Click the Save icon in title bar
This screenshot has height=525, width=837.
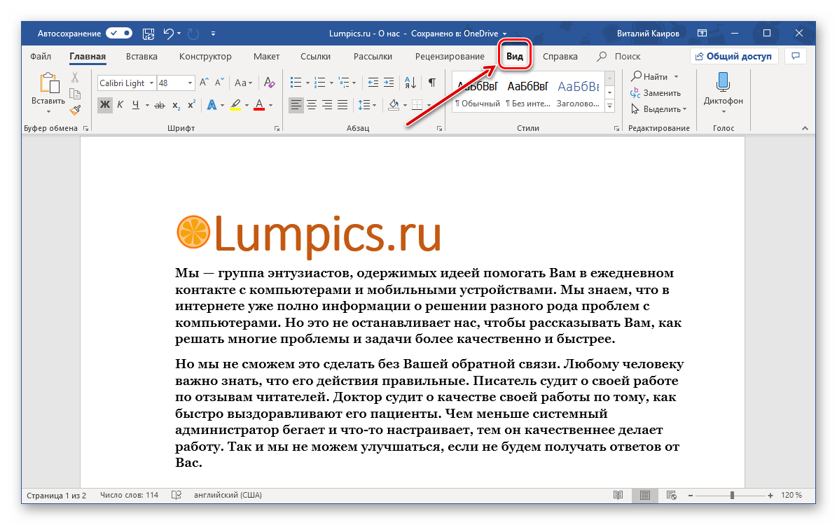[148, 34]
